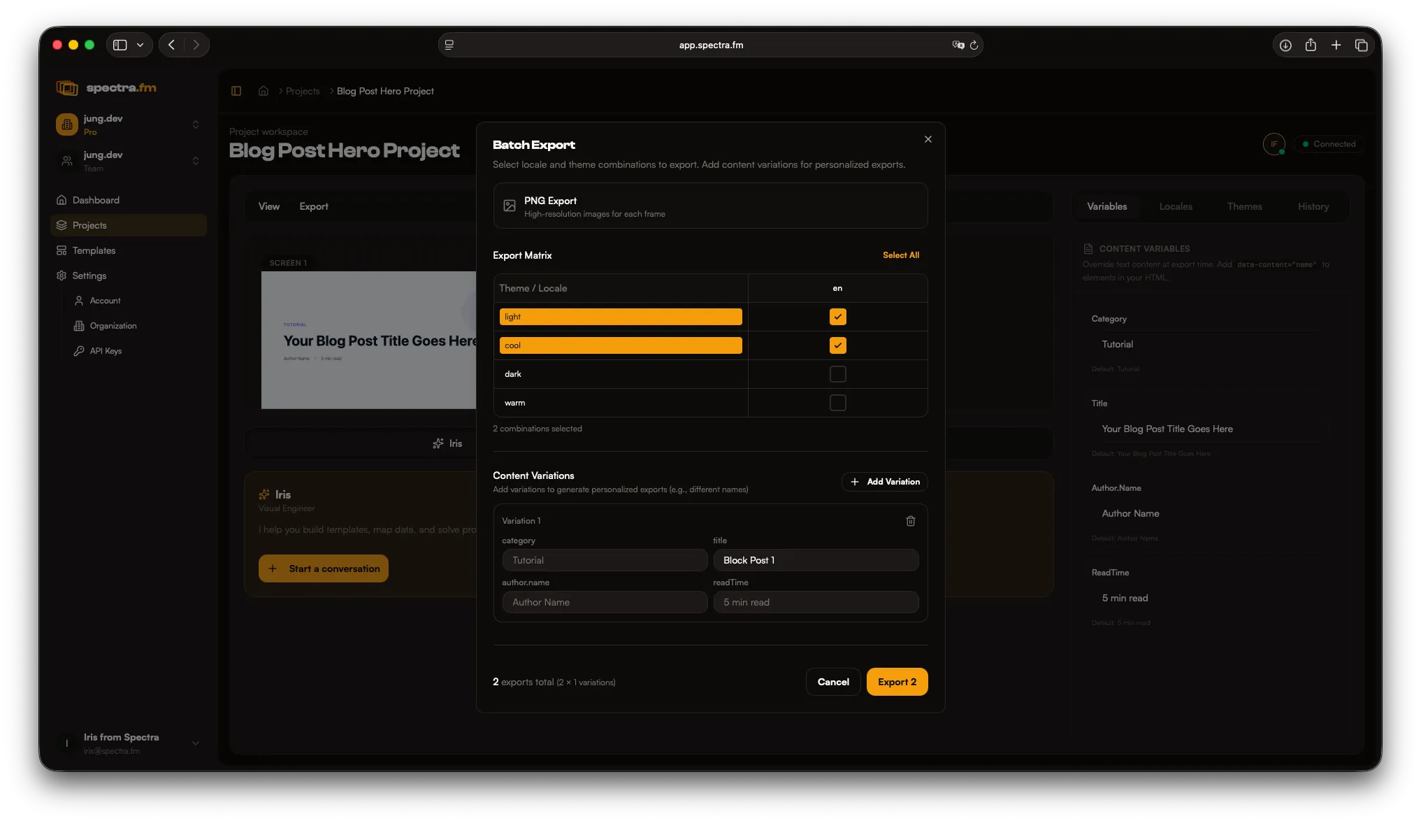Click the Export 2 button
This screenshot has width=1421, height=823.
[x=897, y=682]
